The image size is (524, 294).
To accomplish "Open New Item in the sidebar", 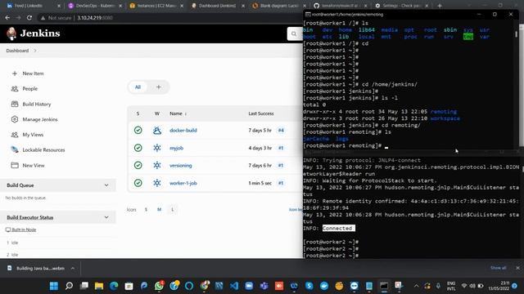I will tap(33, 73).
